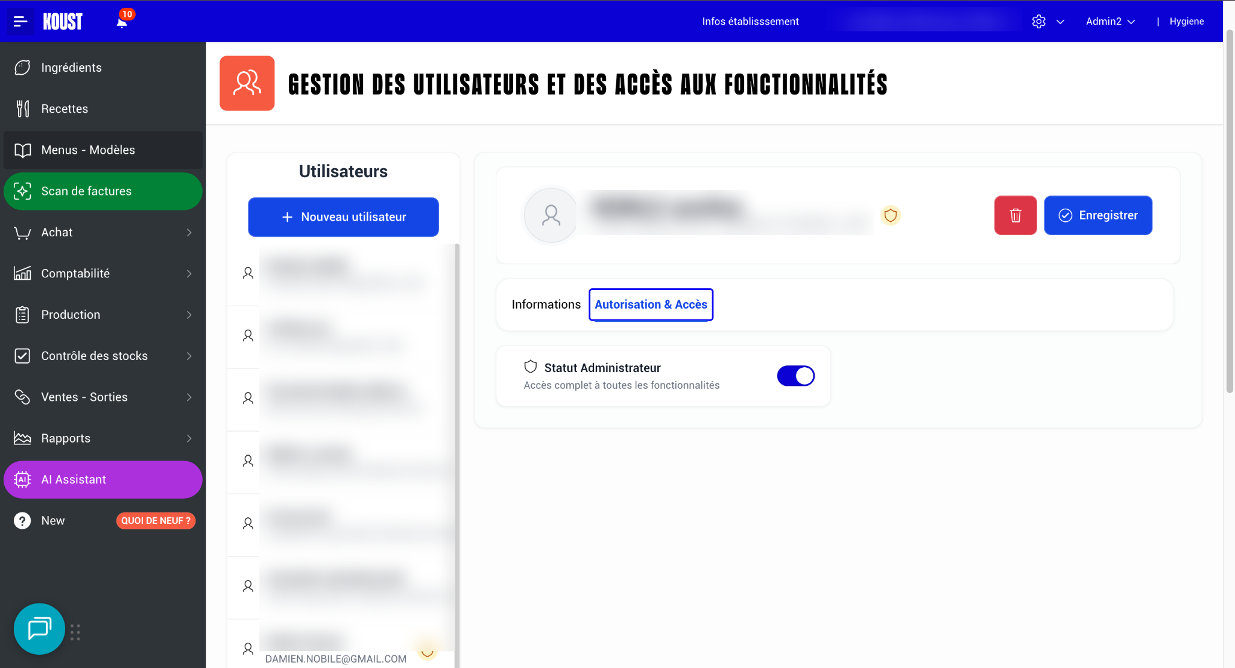Click the users list scrollbar
Screen dimensions: 1235x668
pyautogui.click(x=457, y=452)
